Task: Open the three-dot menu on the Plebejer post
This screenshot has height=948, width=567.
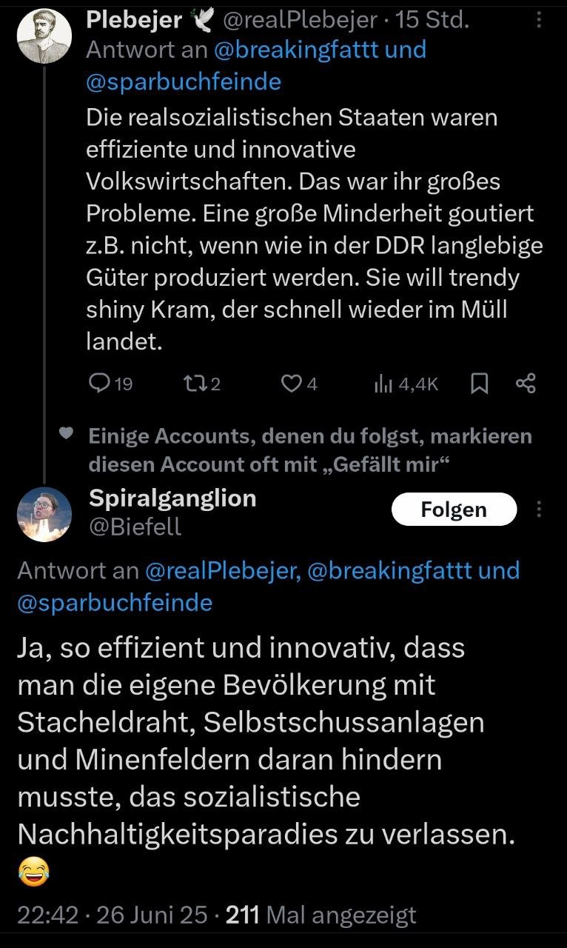Action: tap(539, 21)
